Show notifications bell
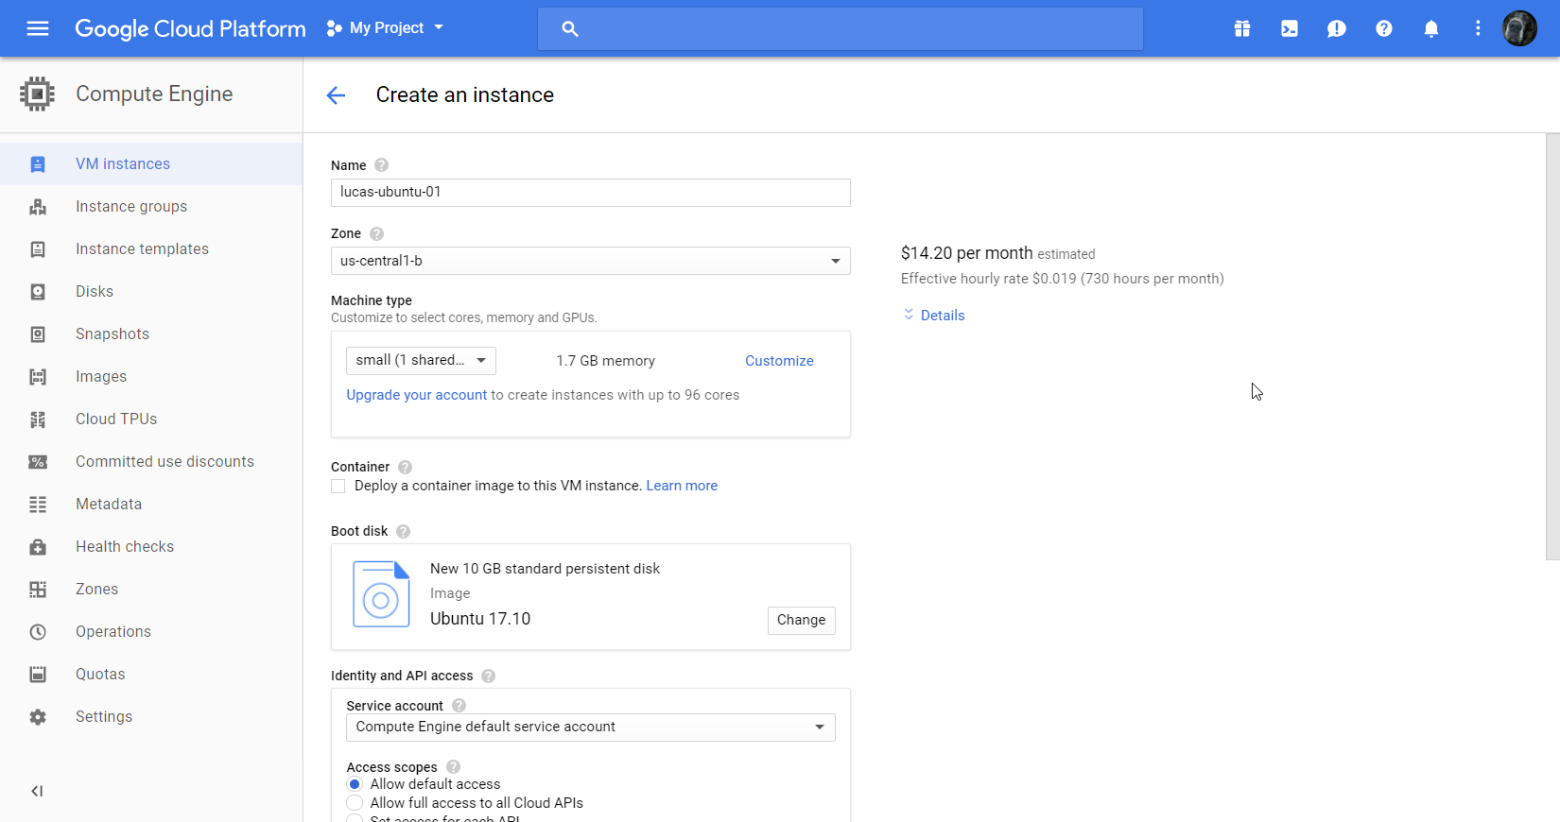The image size is (1560, 822). [1431, 28]
